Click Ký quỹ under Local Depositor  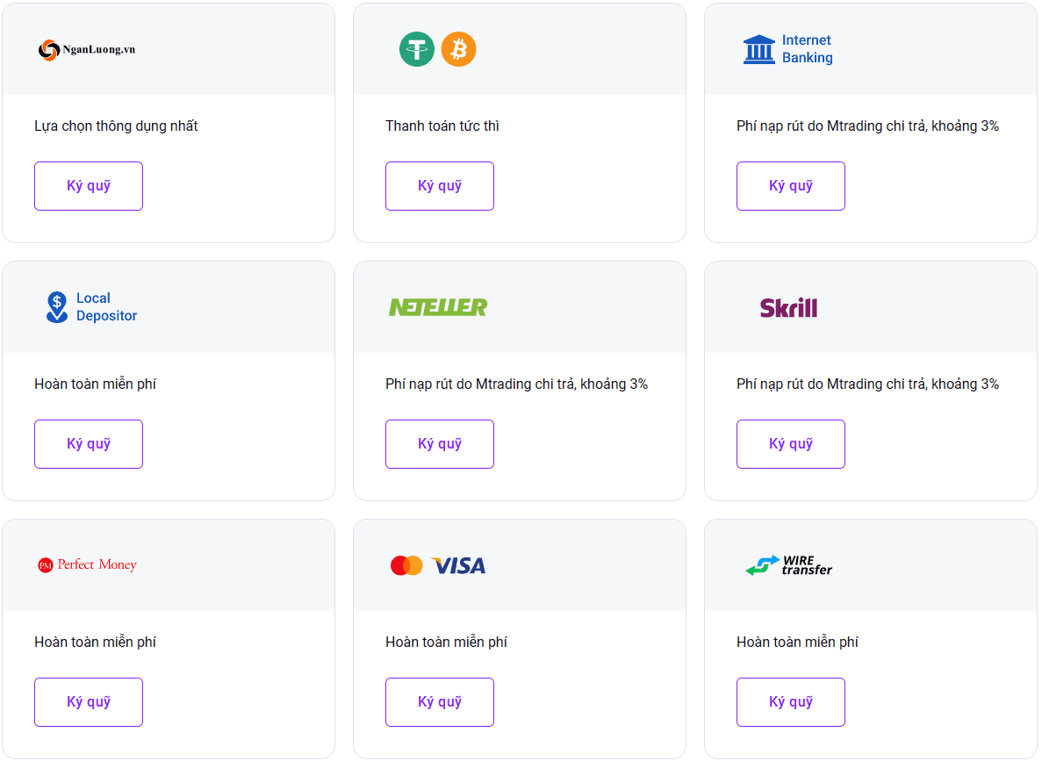(89, 444)
